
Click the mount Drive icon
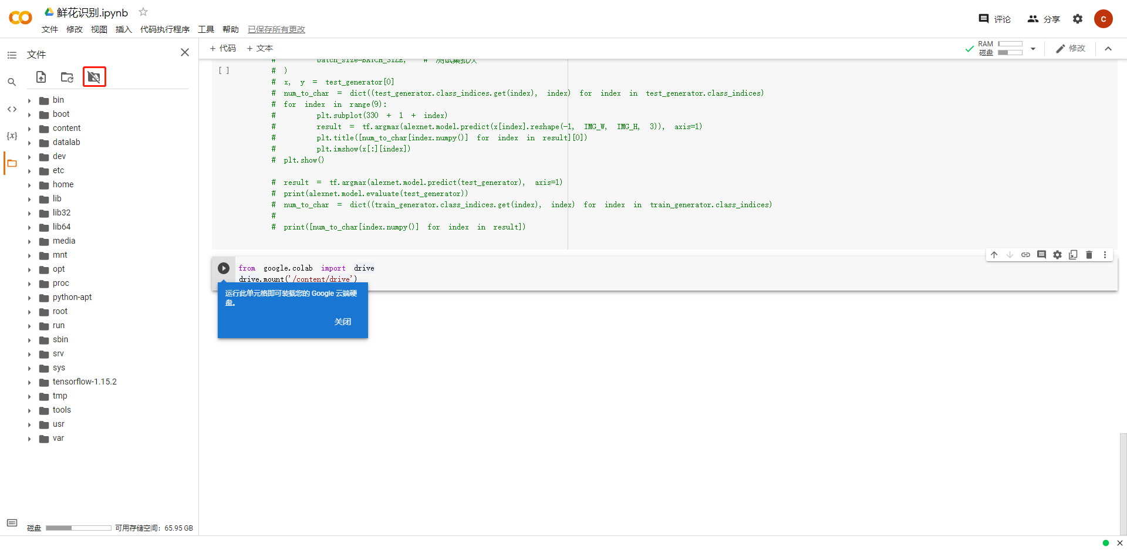94,77
